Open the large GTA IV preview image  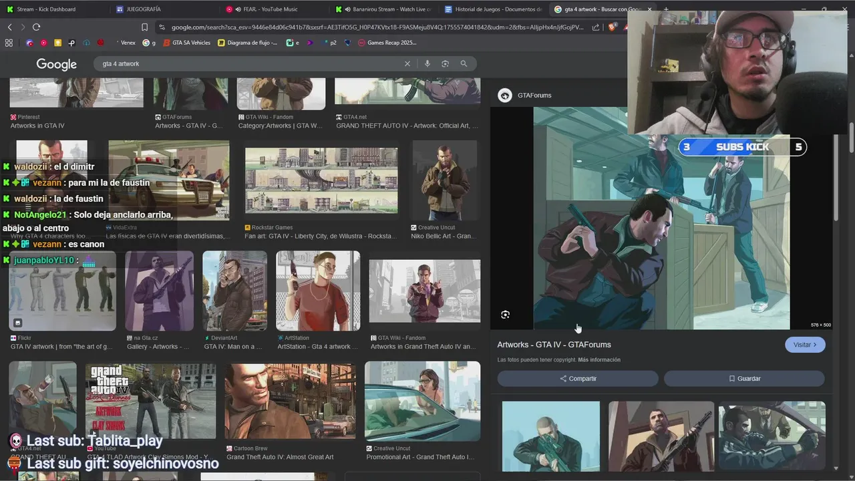pyautogui.click(x=661, y=218)
